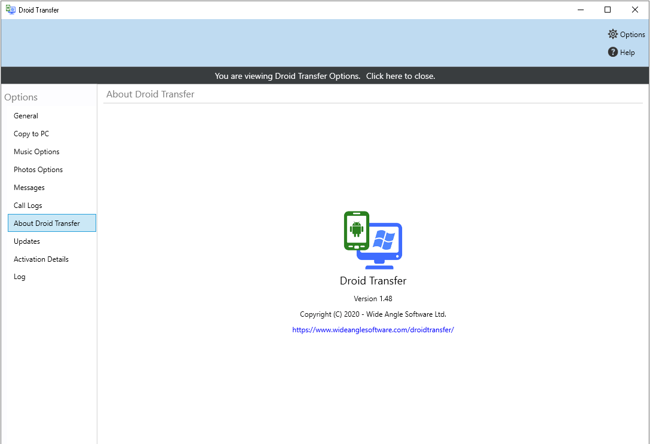The width and height of the screenshot is (650, 444).
Task: Minimize the Droid Transfer window
Action: point(580,10)
